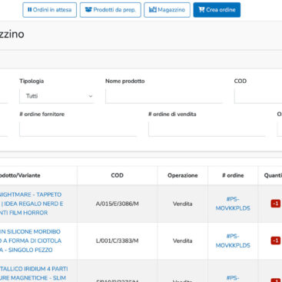Open order #PS-MOVKKPLDS in A/015/E/3086/M row
The image size is (282, 282).
point(233,204)
